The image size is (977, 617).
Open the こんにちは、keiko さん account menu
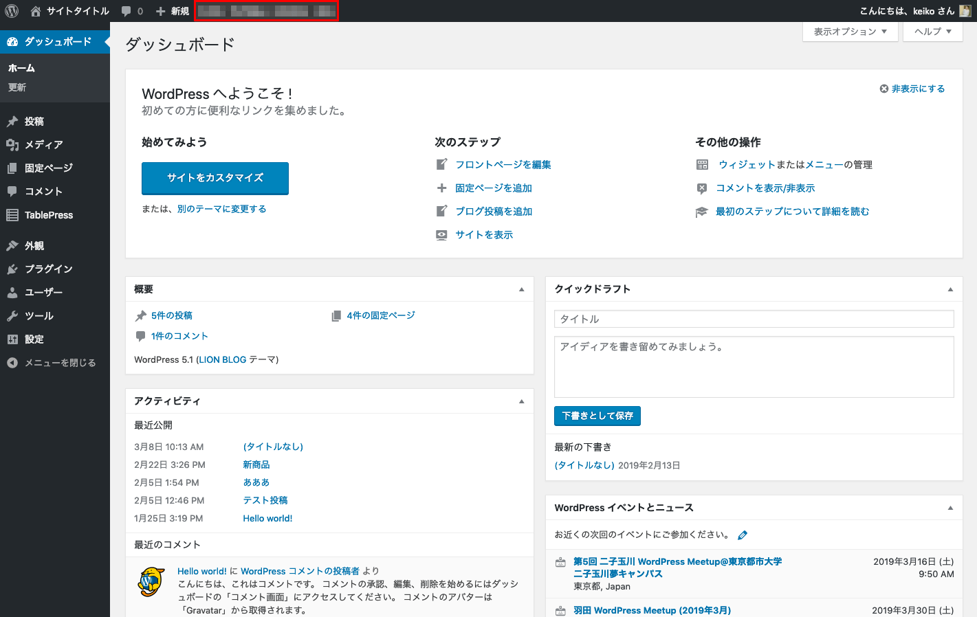915,11
